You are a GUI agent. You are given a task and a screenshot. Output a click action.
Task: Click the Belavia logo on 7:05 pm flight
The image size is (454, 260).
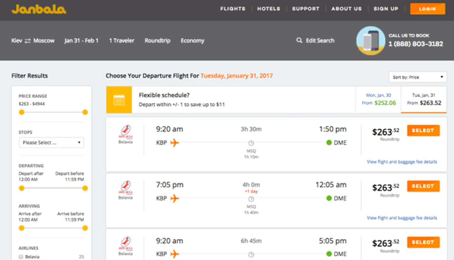click(x=125, y=188)
